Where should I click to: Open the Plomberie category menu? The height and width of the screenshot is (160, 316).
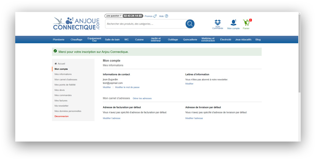[59, 40]
